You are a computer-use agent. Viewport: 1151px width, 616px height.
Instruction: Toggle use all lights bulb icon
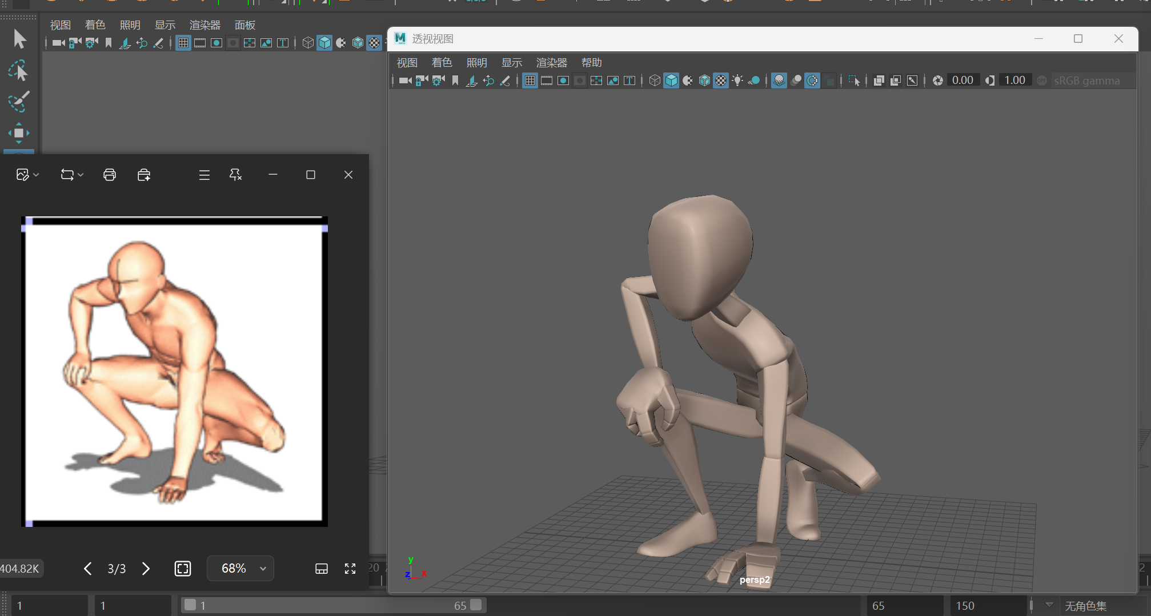point(737,80)
